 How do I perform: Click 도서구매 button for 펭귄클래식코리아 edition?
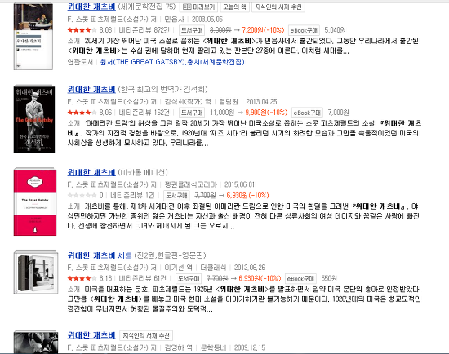176,196
